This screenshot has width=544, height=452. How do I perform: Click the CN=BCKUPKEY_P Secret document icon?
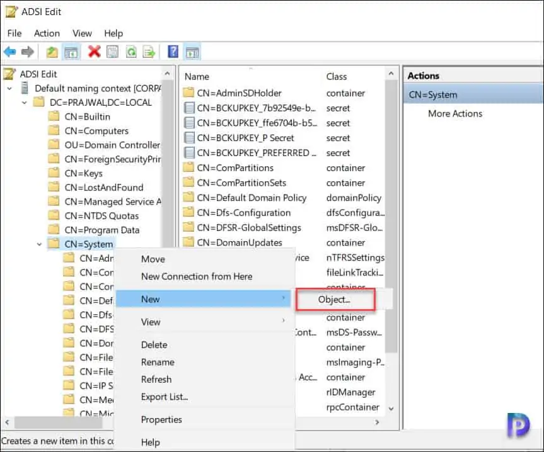[188, 137]
